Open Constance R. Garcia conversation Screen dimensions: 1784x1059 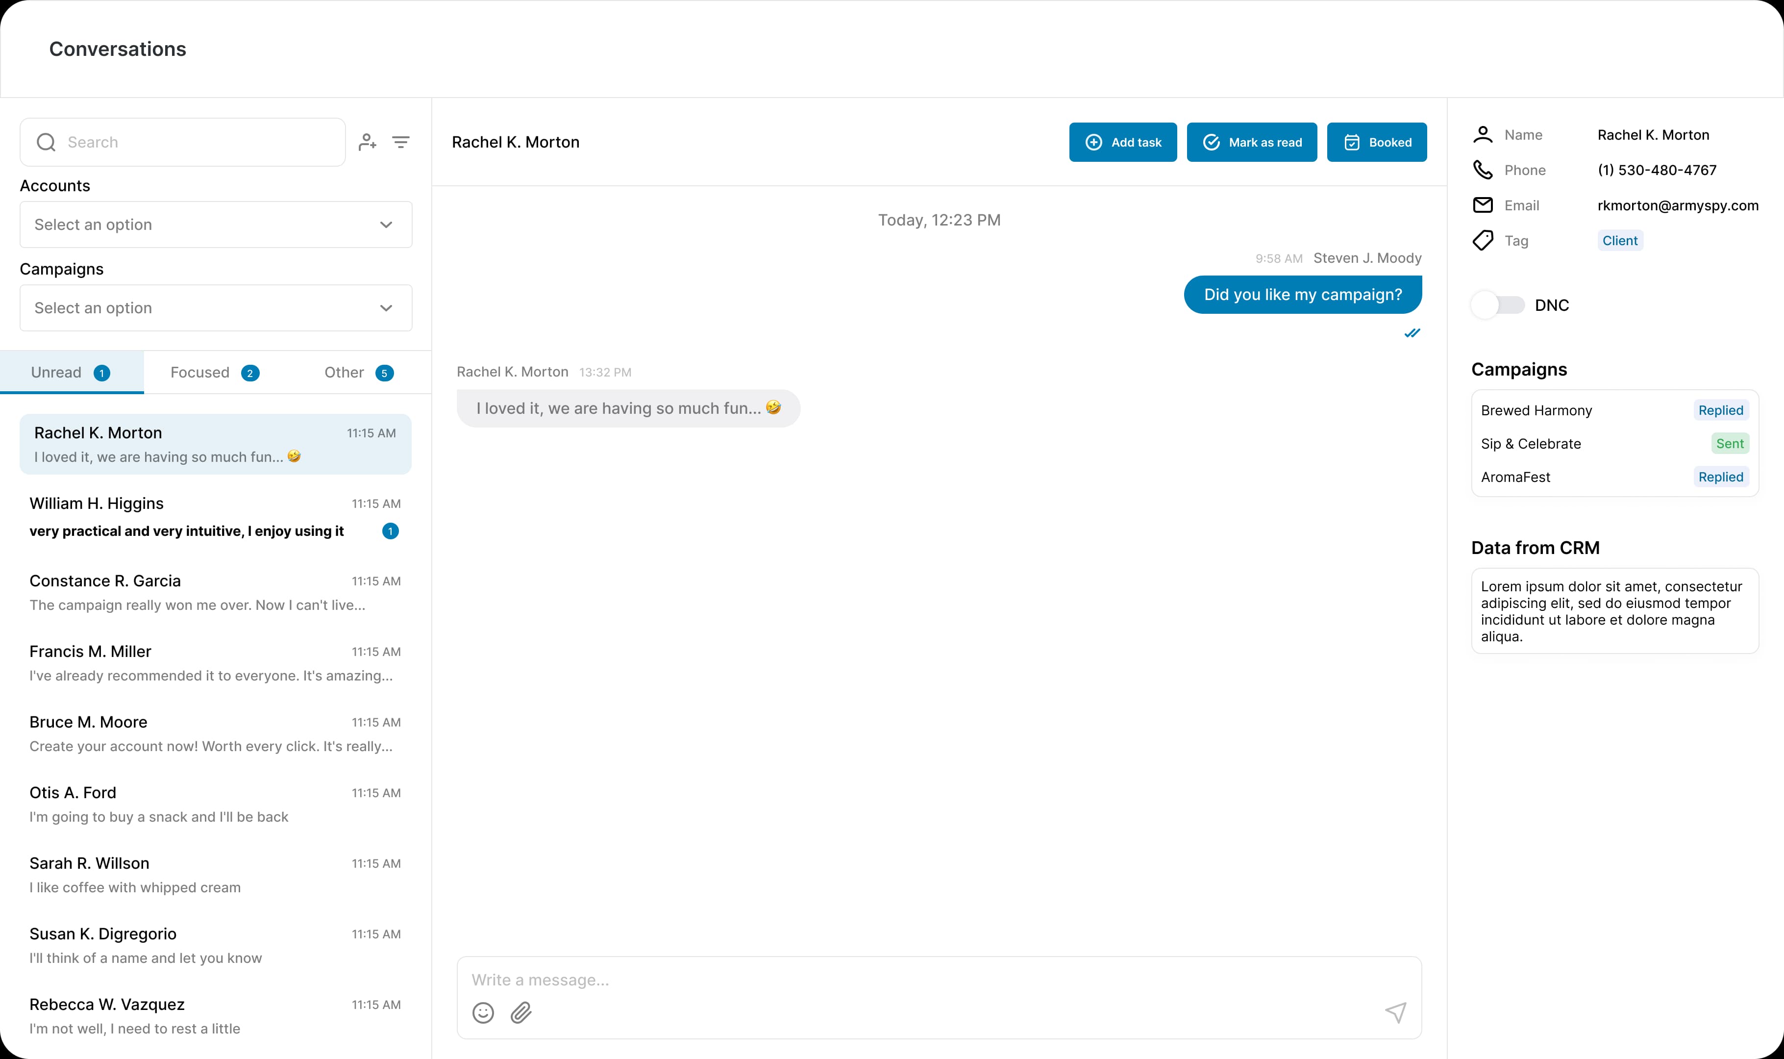coord(216,592)
